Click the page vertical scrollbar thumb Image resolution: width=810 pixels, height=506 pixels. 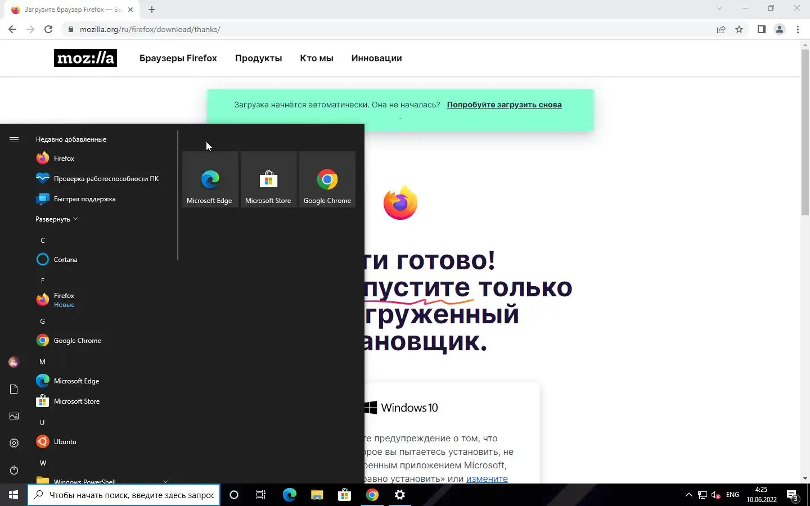[x=805, y=132]
